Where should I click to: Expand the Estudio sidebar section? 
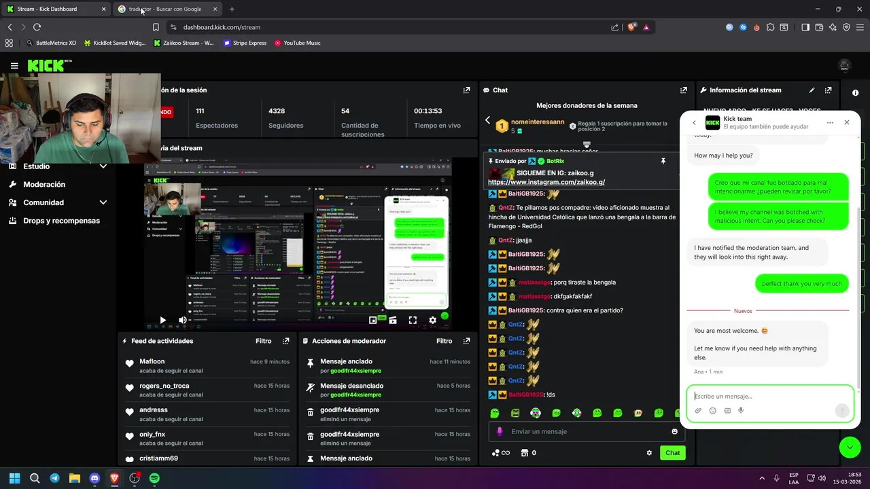click(103, 166)
